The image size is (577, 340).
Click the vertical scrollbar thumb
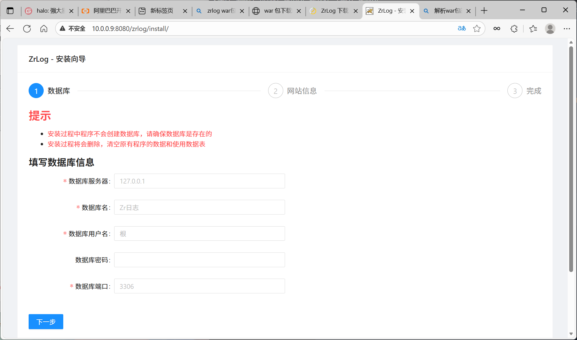coord(571,159)
